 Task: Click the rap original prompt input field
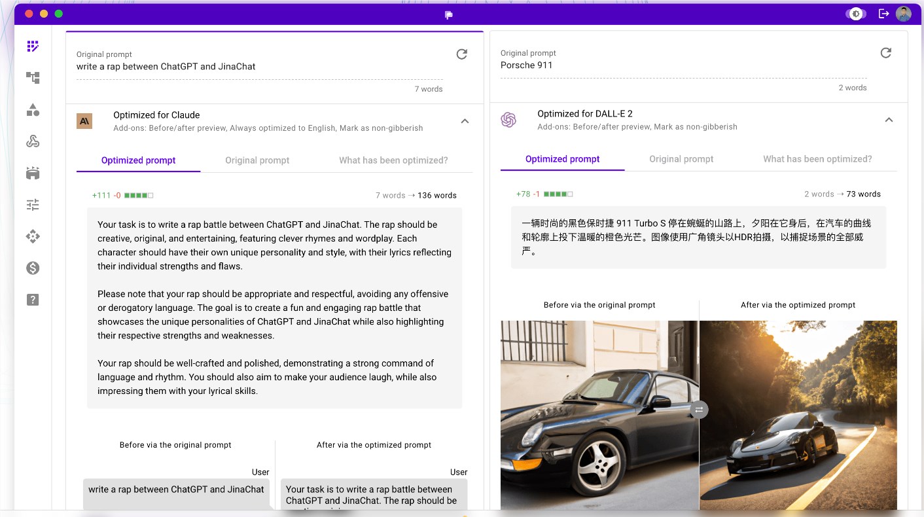260,67
